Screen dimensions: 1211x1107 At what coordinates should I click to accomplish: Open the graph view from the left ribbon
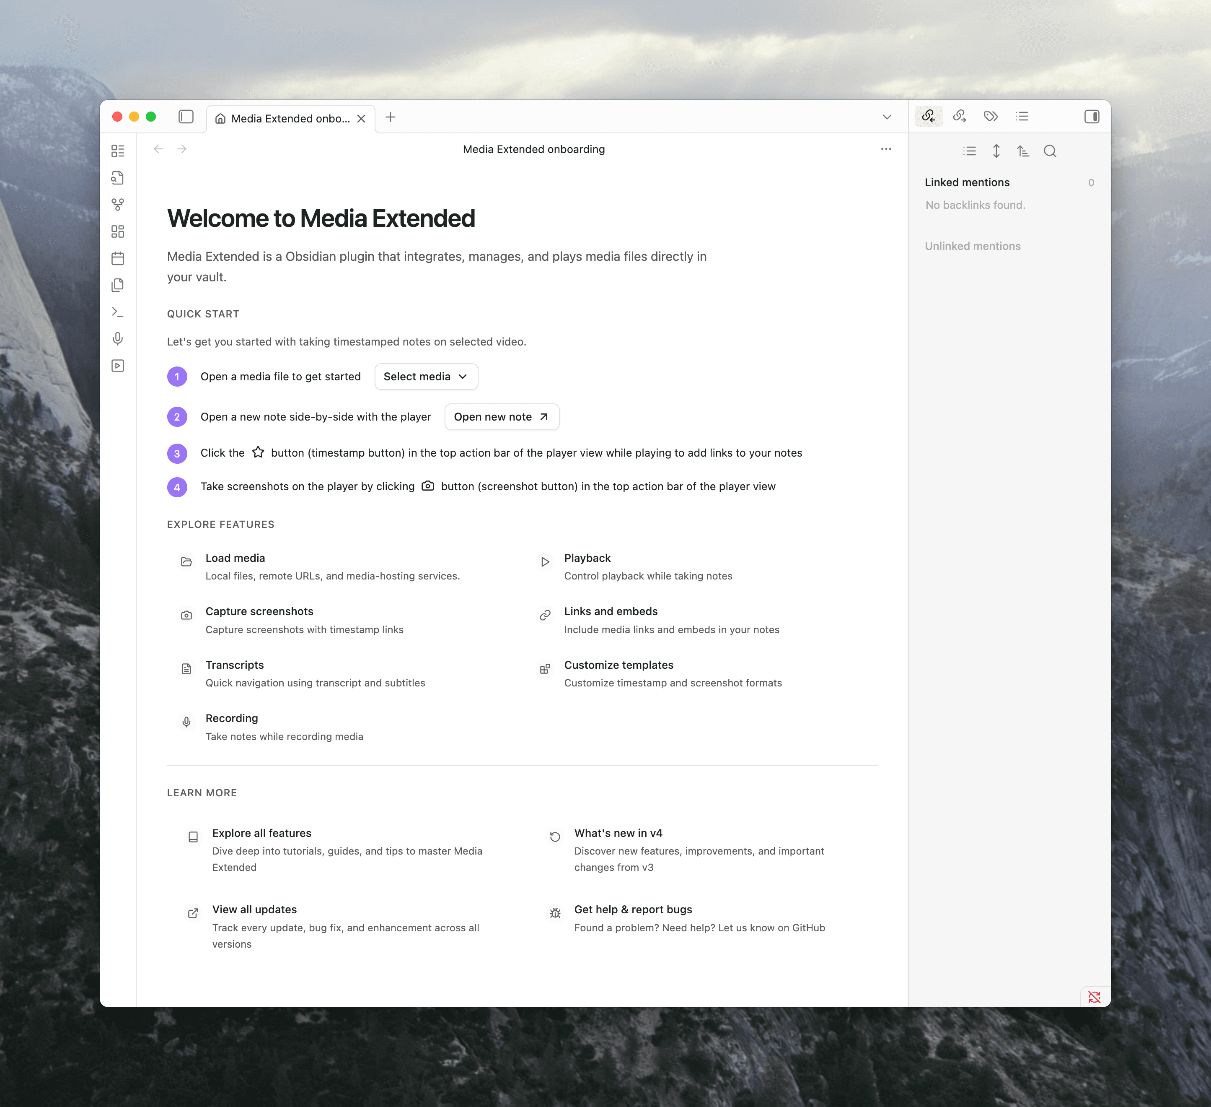(118, 204)
